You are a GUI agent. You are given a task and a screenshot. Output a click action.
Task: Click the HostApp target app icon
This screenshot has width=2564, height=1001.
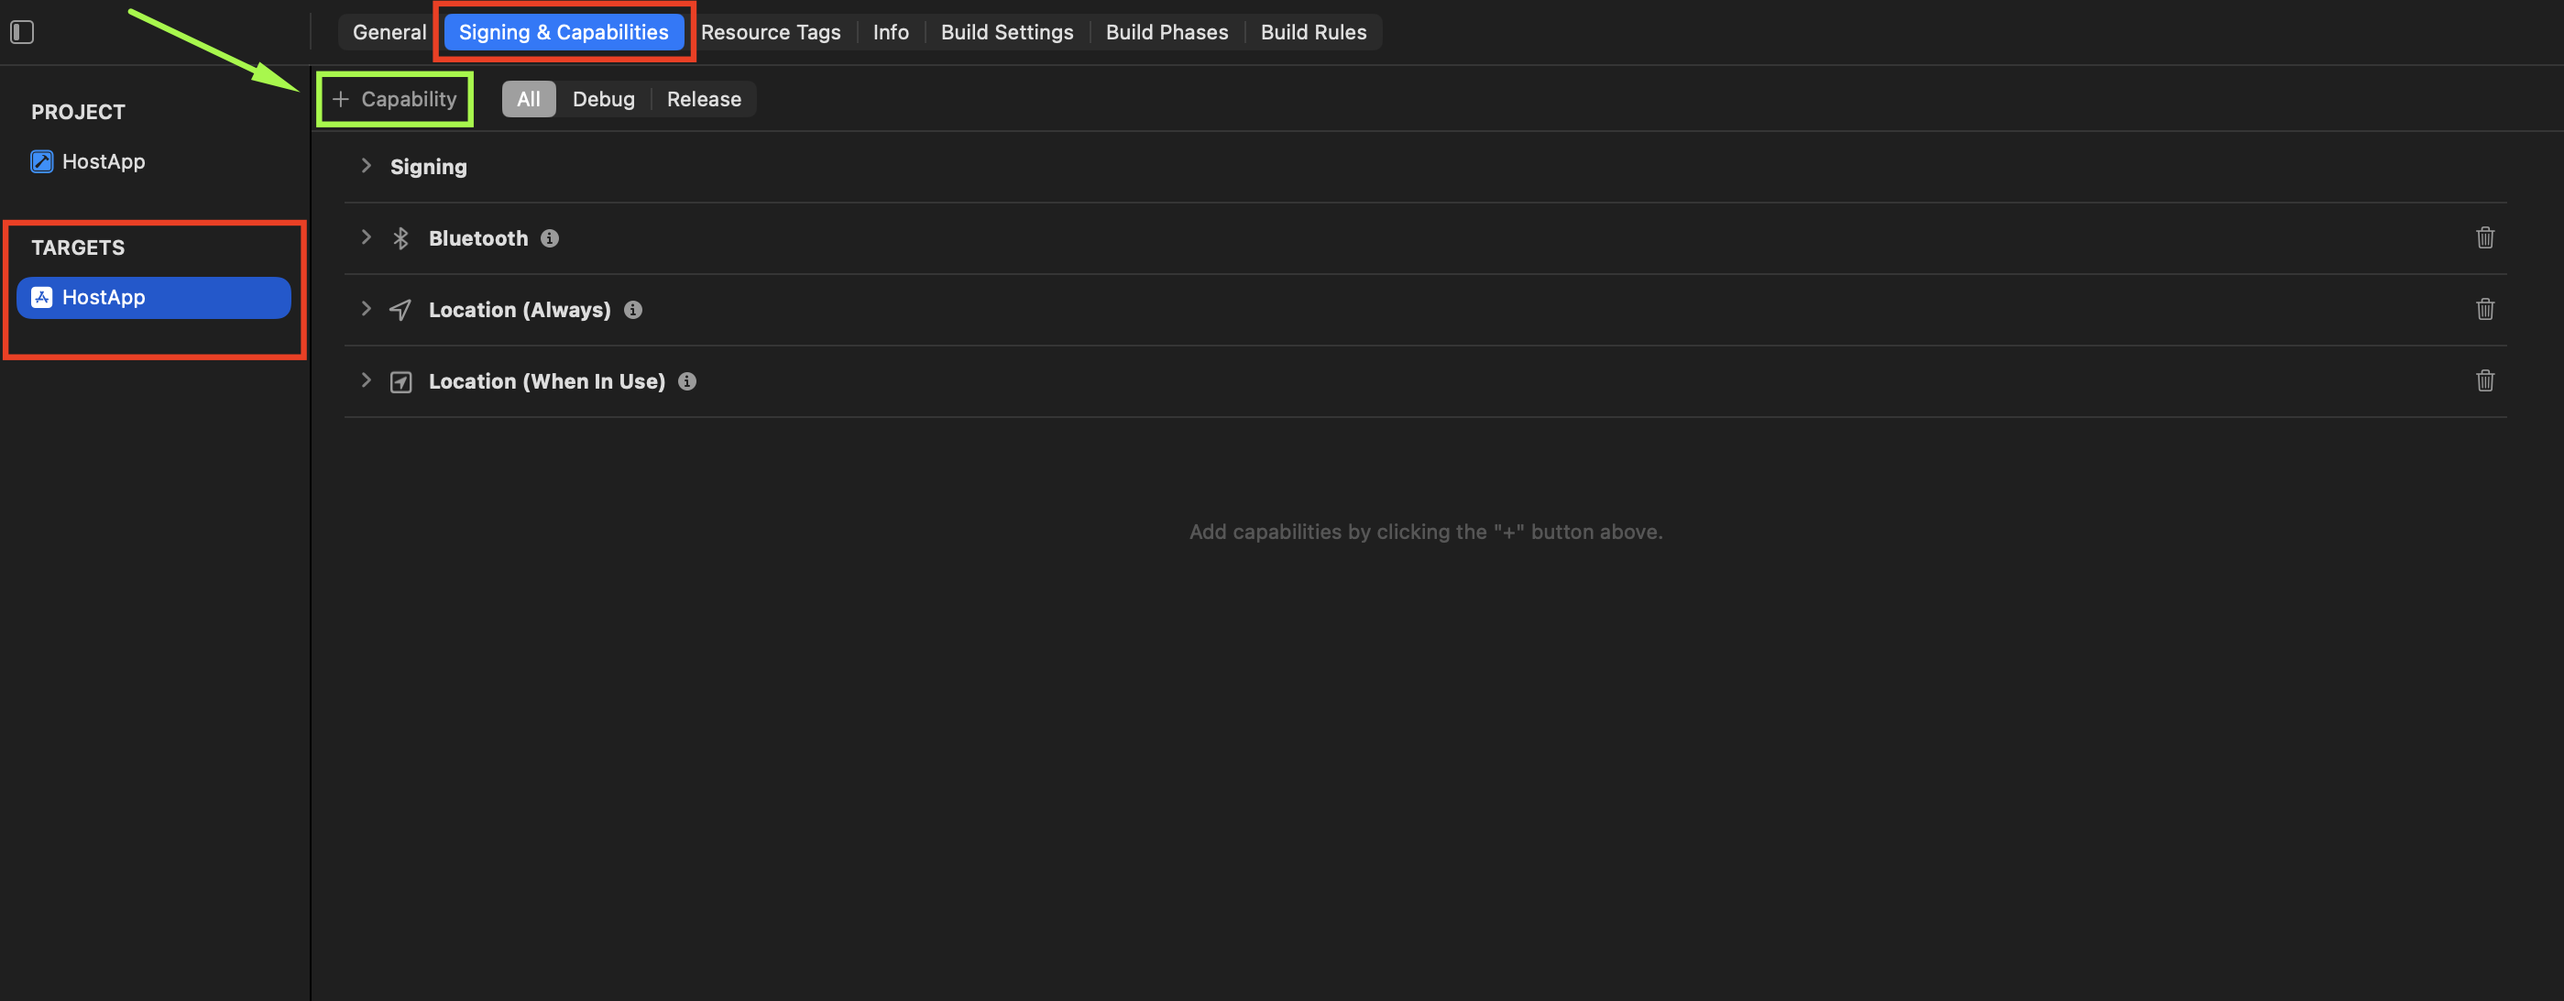click(42, 297)
